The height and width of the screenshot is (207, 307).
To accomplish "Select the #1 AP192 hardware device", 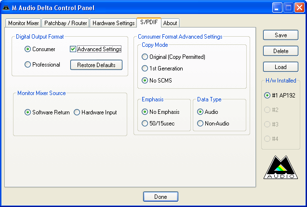I will point(267,96).
